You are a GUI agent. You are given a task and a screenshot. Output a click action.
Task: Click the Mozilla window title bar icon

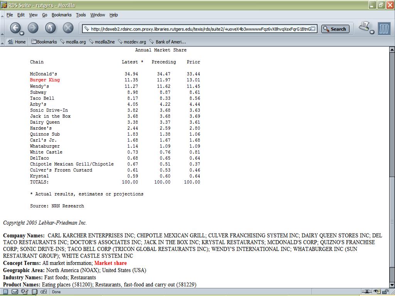point(4,5)
